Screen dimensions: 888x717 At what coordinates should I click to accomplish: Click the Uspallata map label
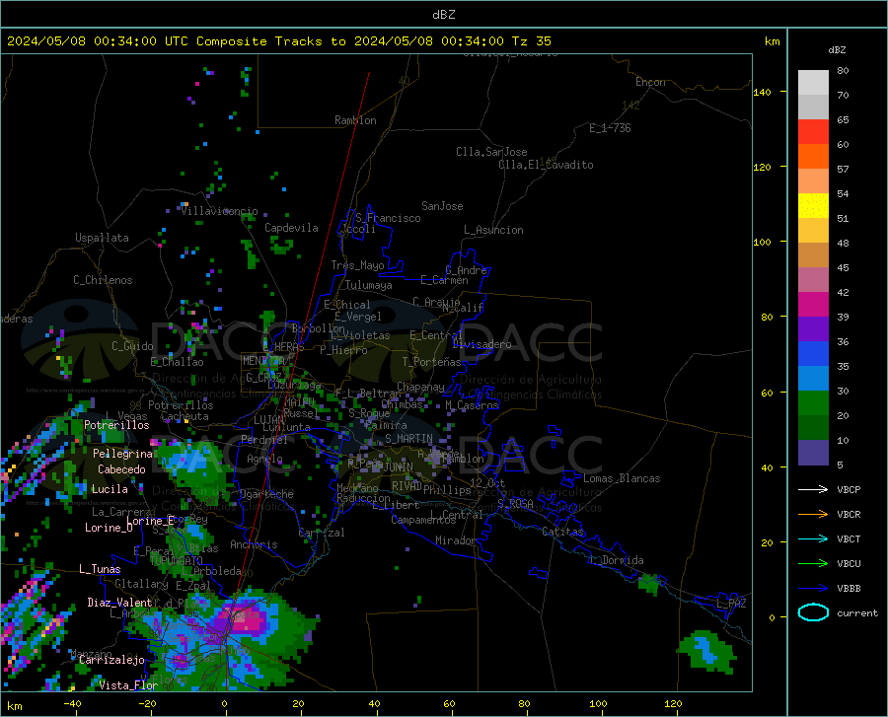102,238
